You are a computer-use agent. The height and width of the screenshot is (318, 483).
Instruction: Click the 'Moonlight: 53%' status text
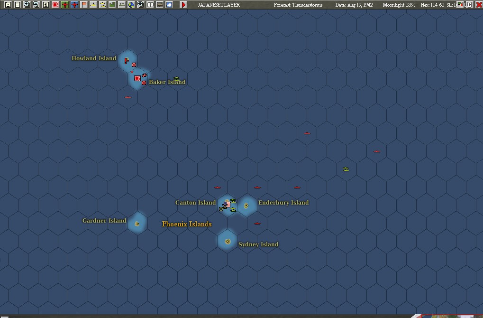point(399,5)
